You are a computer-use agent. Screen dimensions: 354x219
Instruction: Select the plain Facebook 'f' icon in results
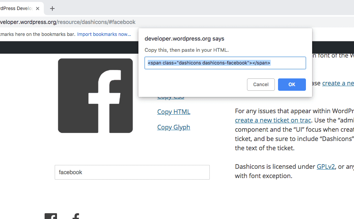tap(76, 216)
